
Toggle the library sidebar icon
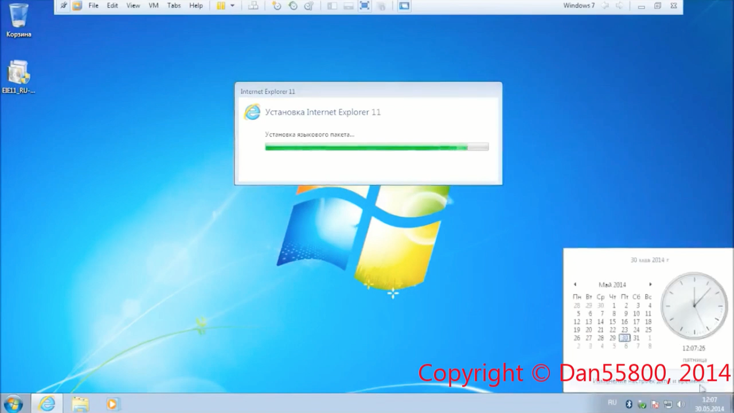click(332, 6)
